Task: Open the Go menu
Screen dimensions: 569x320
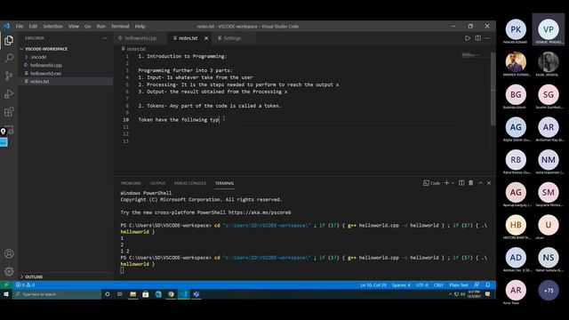Action: [88, 26]
